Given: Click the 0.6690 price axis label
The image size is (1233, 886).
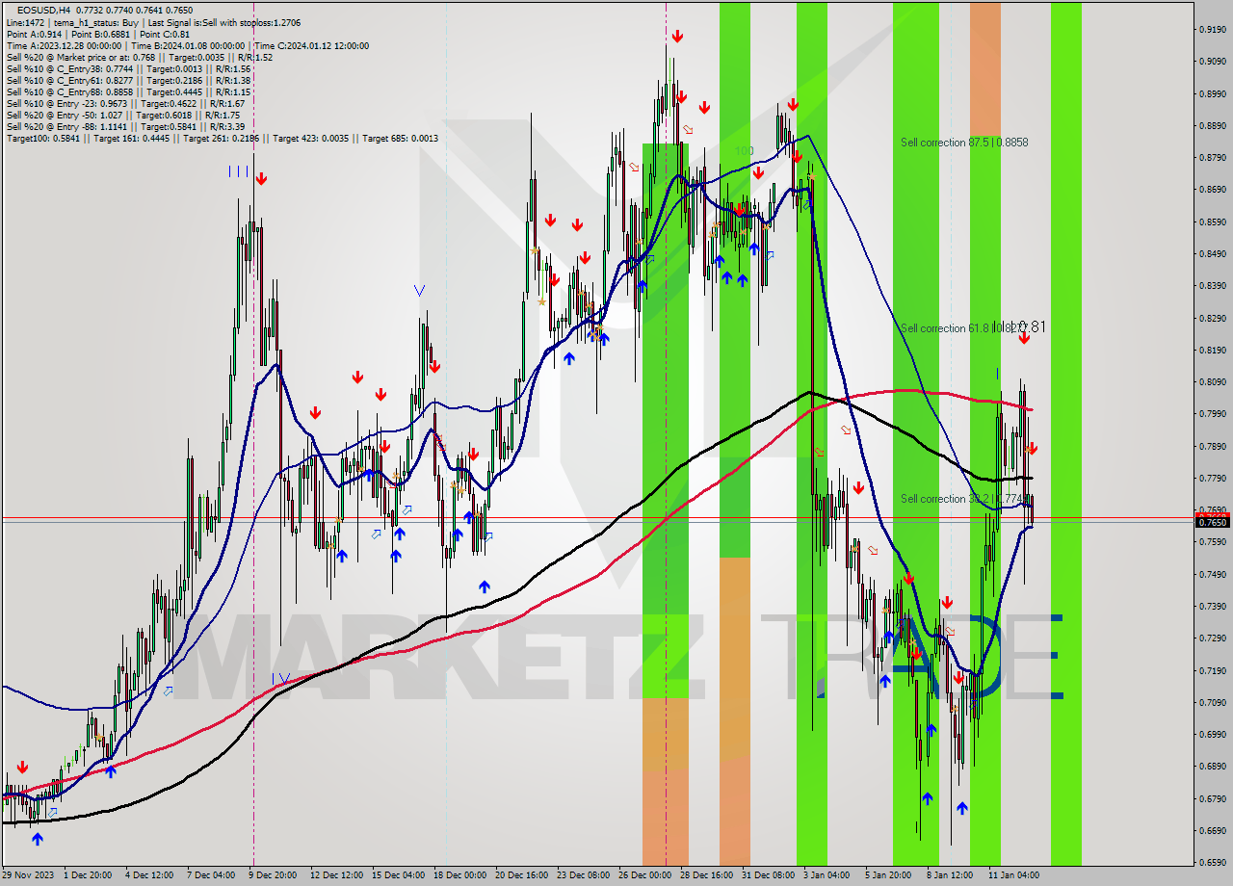Looking at the screenshot, I should 1213,830.
